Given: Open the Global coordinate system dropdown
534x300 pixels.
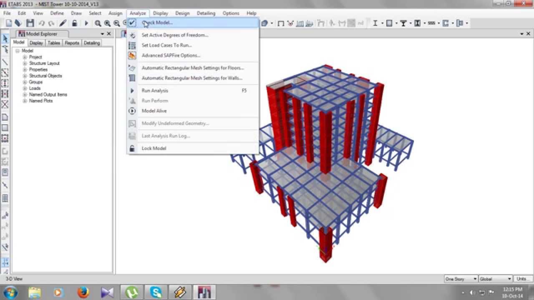Looking at the screenshot, I should (x=495, y=279).
